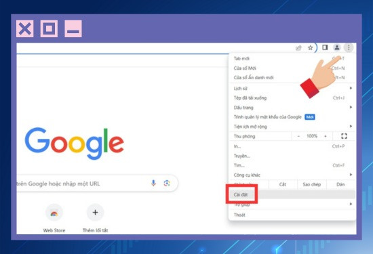
Task: Open Google Lens image search icon
Action: (167, 183)
